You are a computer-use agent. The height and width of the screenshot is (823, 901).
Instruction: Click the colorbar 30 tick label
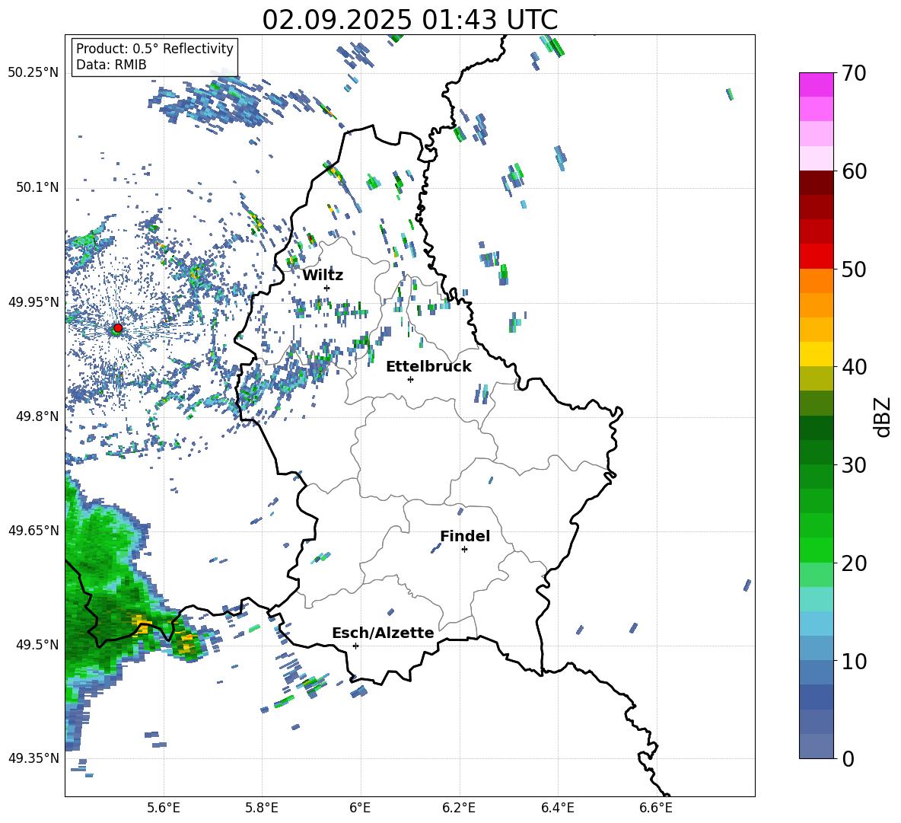tap(854, 465)
